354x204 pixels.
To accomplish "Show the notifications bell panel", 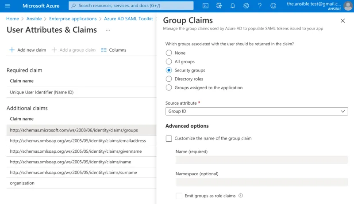I will (x=232, y=6).
